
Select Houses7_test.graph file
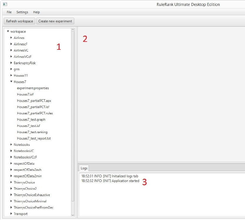31,120
